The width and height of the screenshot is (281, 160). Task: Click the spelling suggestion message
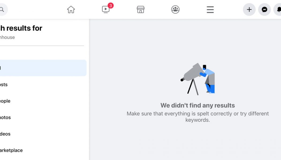click(x=198, y=117)
